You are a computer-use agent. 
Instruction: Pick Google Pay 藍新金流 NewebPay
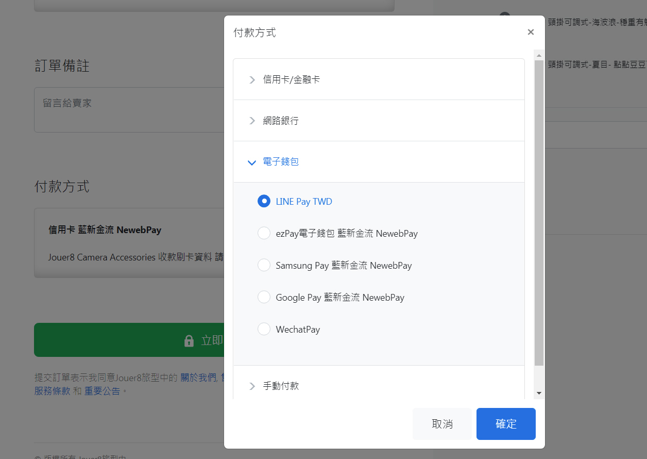pyautogui.click(x=264, y=297)
